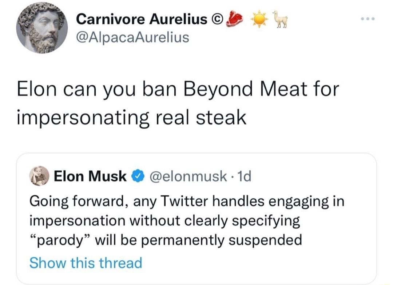Screen dimensions: 393x285
Task: Click the sun emoji in the display name
Action: pyautogui.click(x=258, y=19)
